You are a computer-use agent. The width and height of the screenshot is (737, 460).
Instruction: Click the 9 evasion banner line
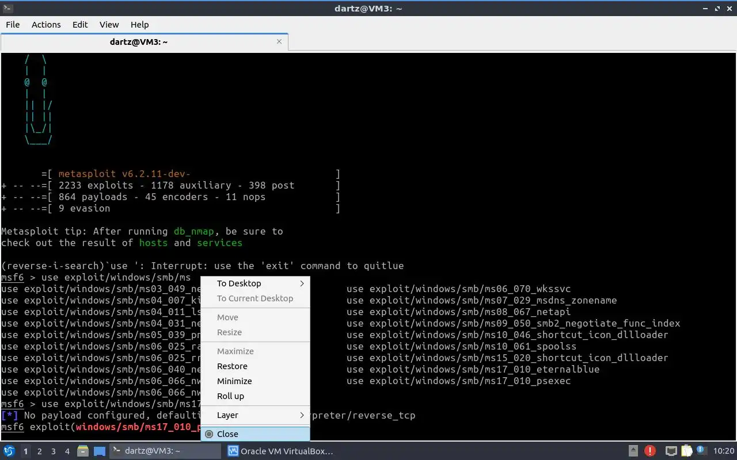(x=170, y=209)
